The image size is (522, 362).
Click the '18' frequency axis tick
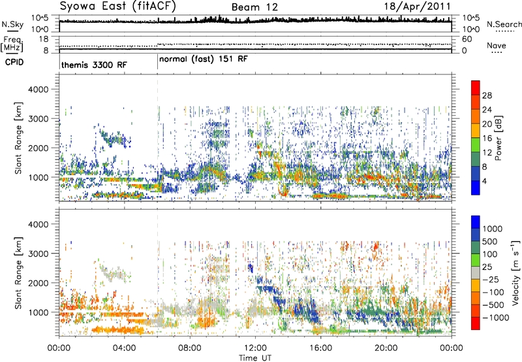44,39
